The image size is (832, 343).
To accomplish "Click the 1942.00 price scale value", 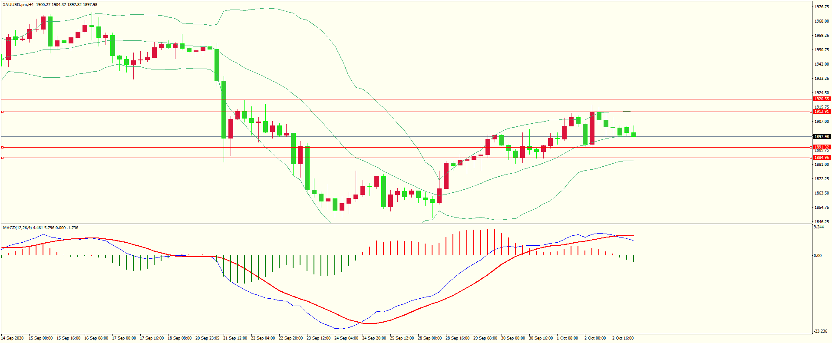I will click(x=822, y=64).
